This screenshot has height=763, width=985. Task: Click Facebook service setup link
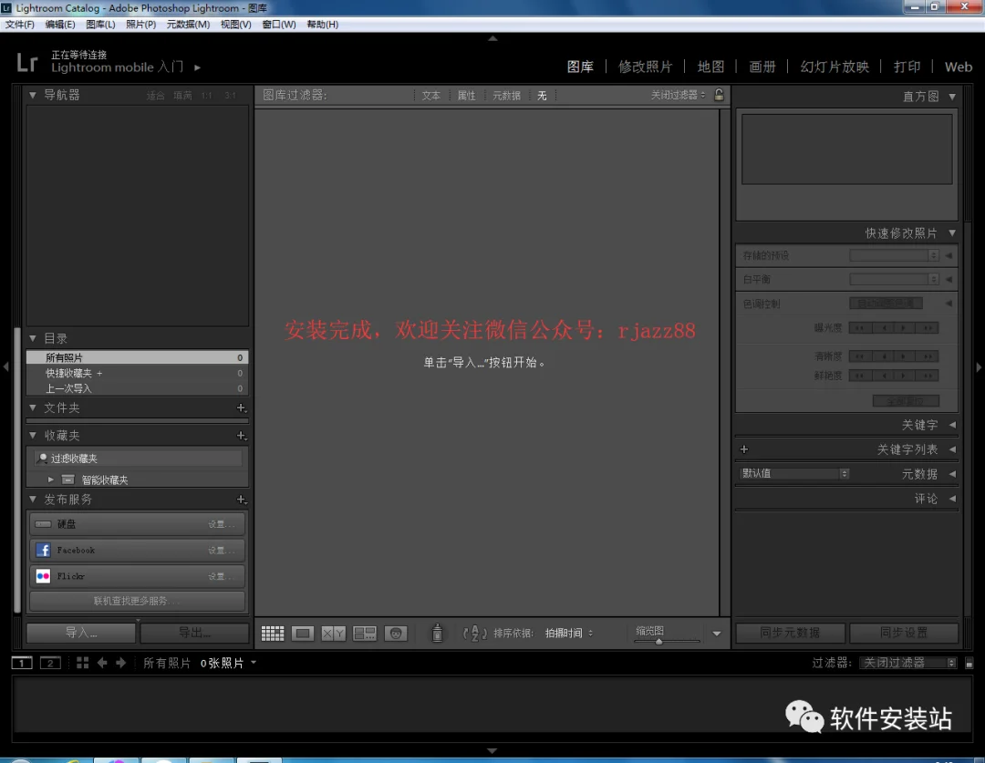pos(221,551)
